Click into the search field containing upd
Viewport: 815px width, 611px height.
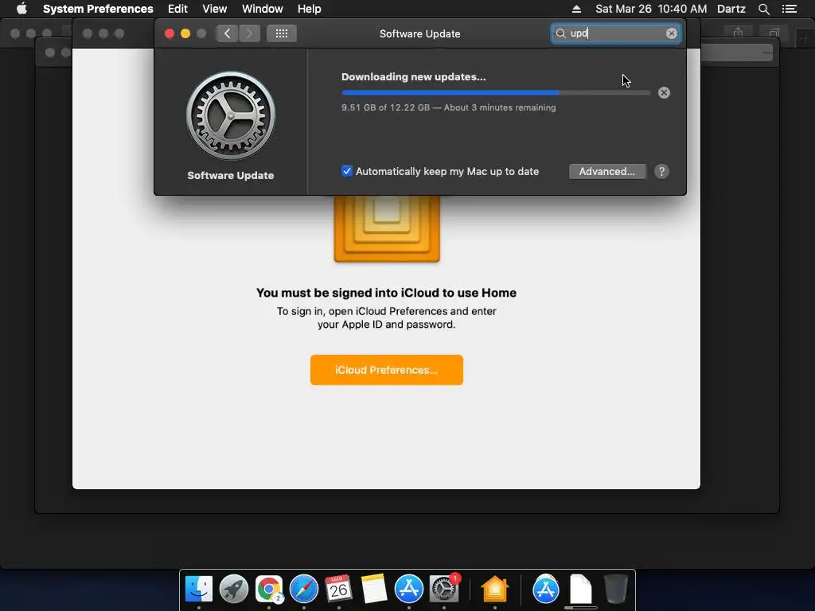click(615, 33)
